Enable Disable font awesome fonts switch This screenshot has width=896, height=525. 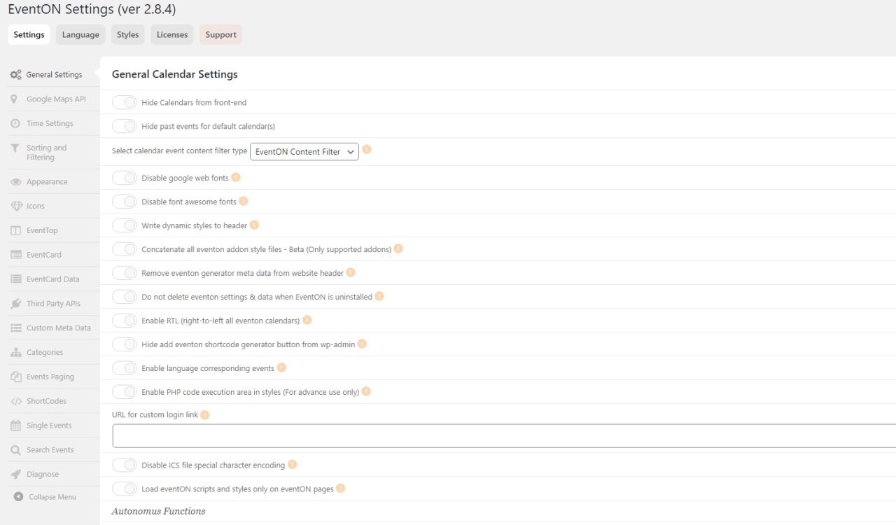124,202
